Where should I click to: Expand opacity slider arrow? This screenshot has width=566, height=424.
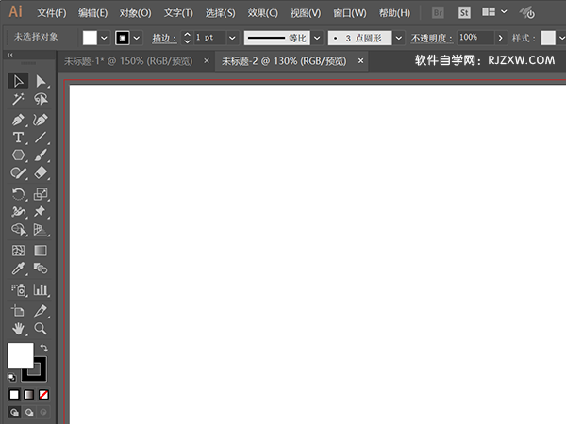[x=500, y=38]
